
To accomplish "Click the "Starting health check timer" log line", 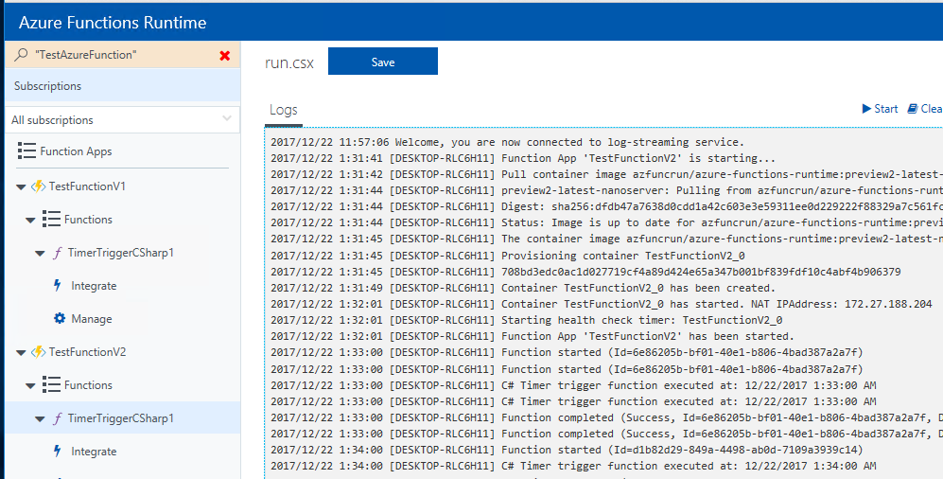I will (x=526, y=320).
